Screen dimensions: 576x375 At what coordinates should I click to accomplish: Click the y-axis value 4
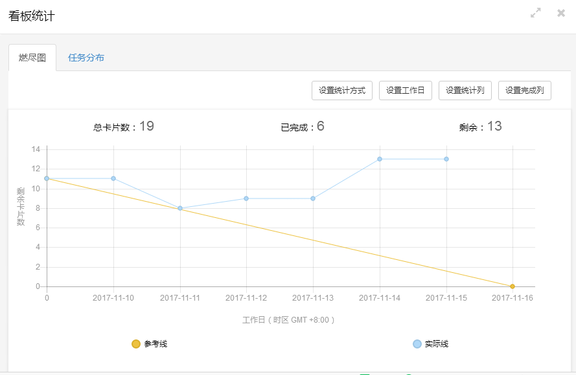[x=38, y=247]
